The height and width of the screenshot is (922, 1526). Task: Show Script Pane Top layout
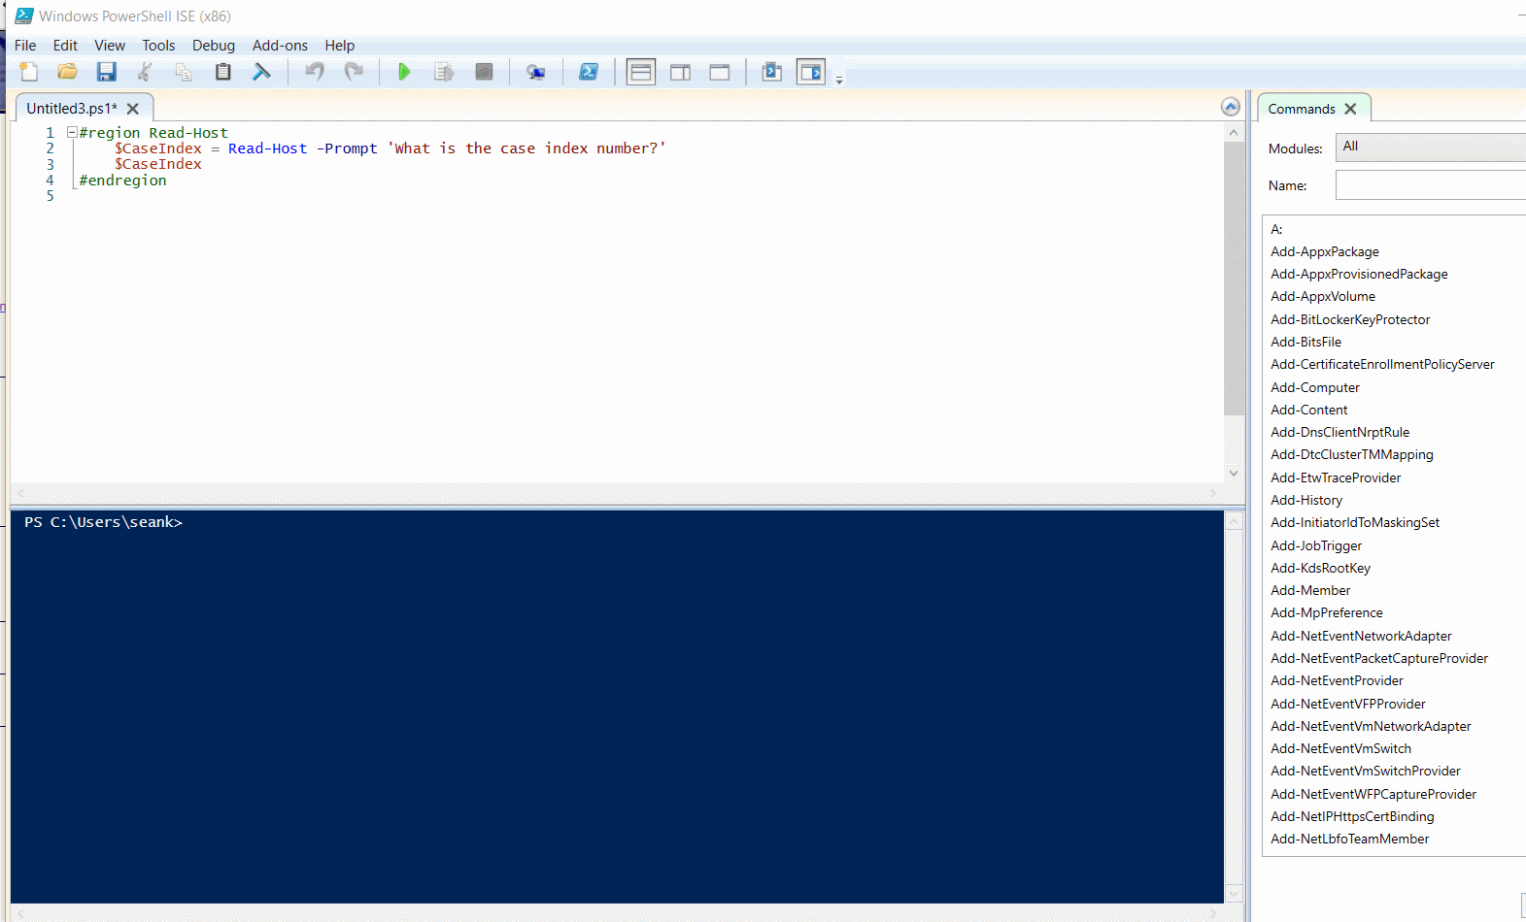641,72
